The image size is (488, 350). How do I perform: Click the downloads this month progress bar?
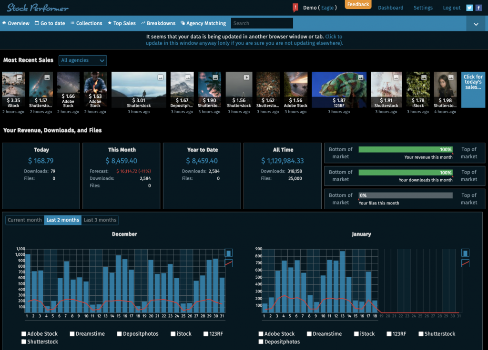tap(406, 172)
